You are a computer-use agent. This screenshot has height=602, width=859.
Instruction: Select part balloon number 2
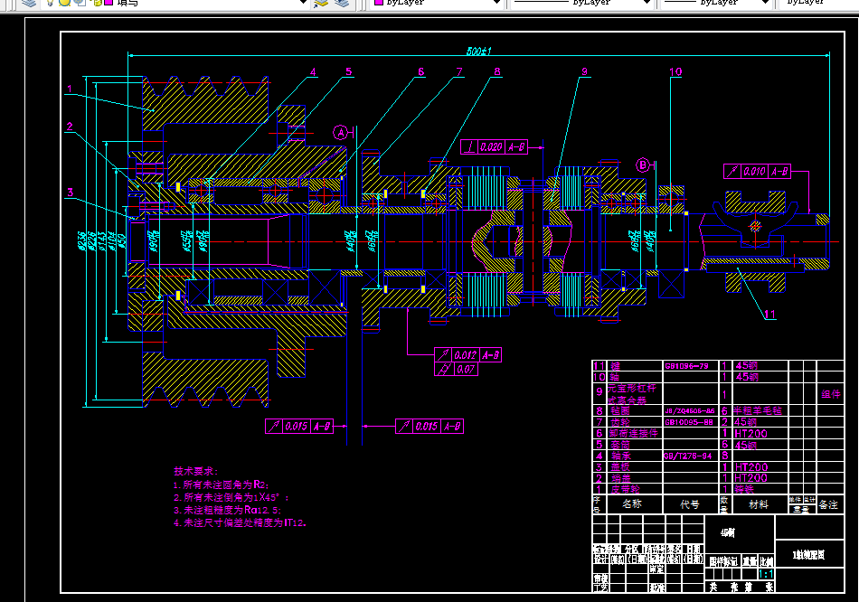click(x=70, y=127)
